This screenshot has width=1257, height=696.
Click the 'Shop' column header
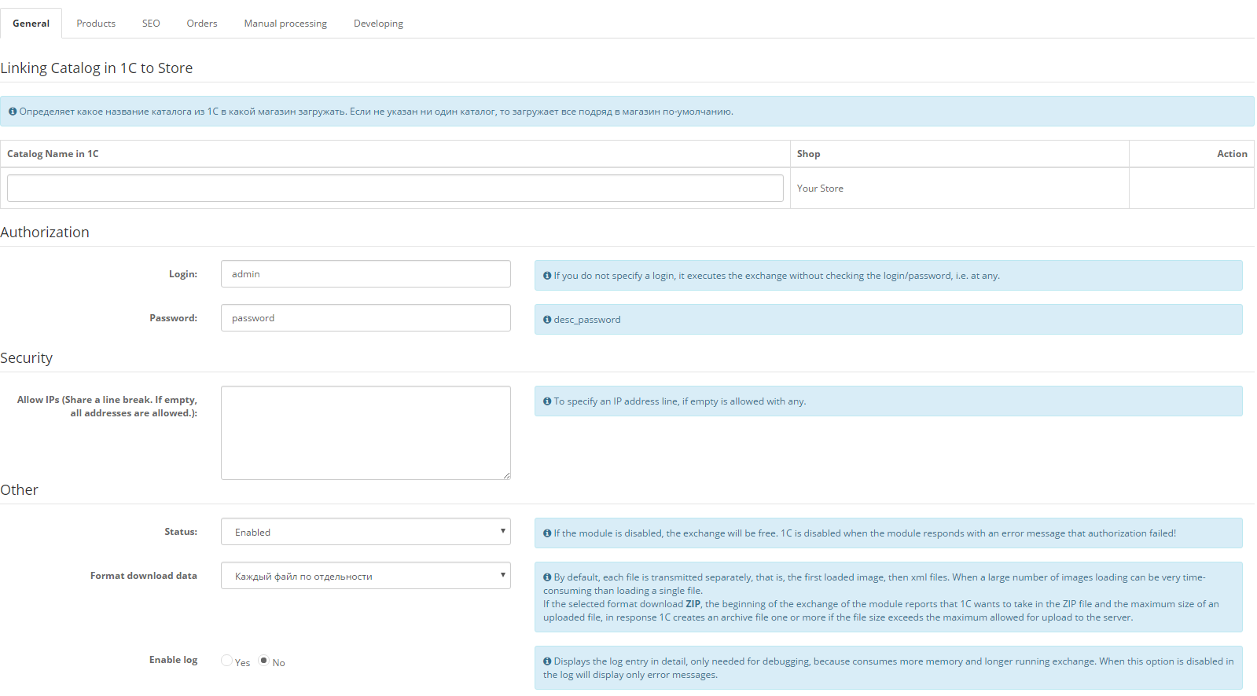point(959,154)
